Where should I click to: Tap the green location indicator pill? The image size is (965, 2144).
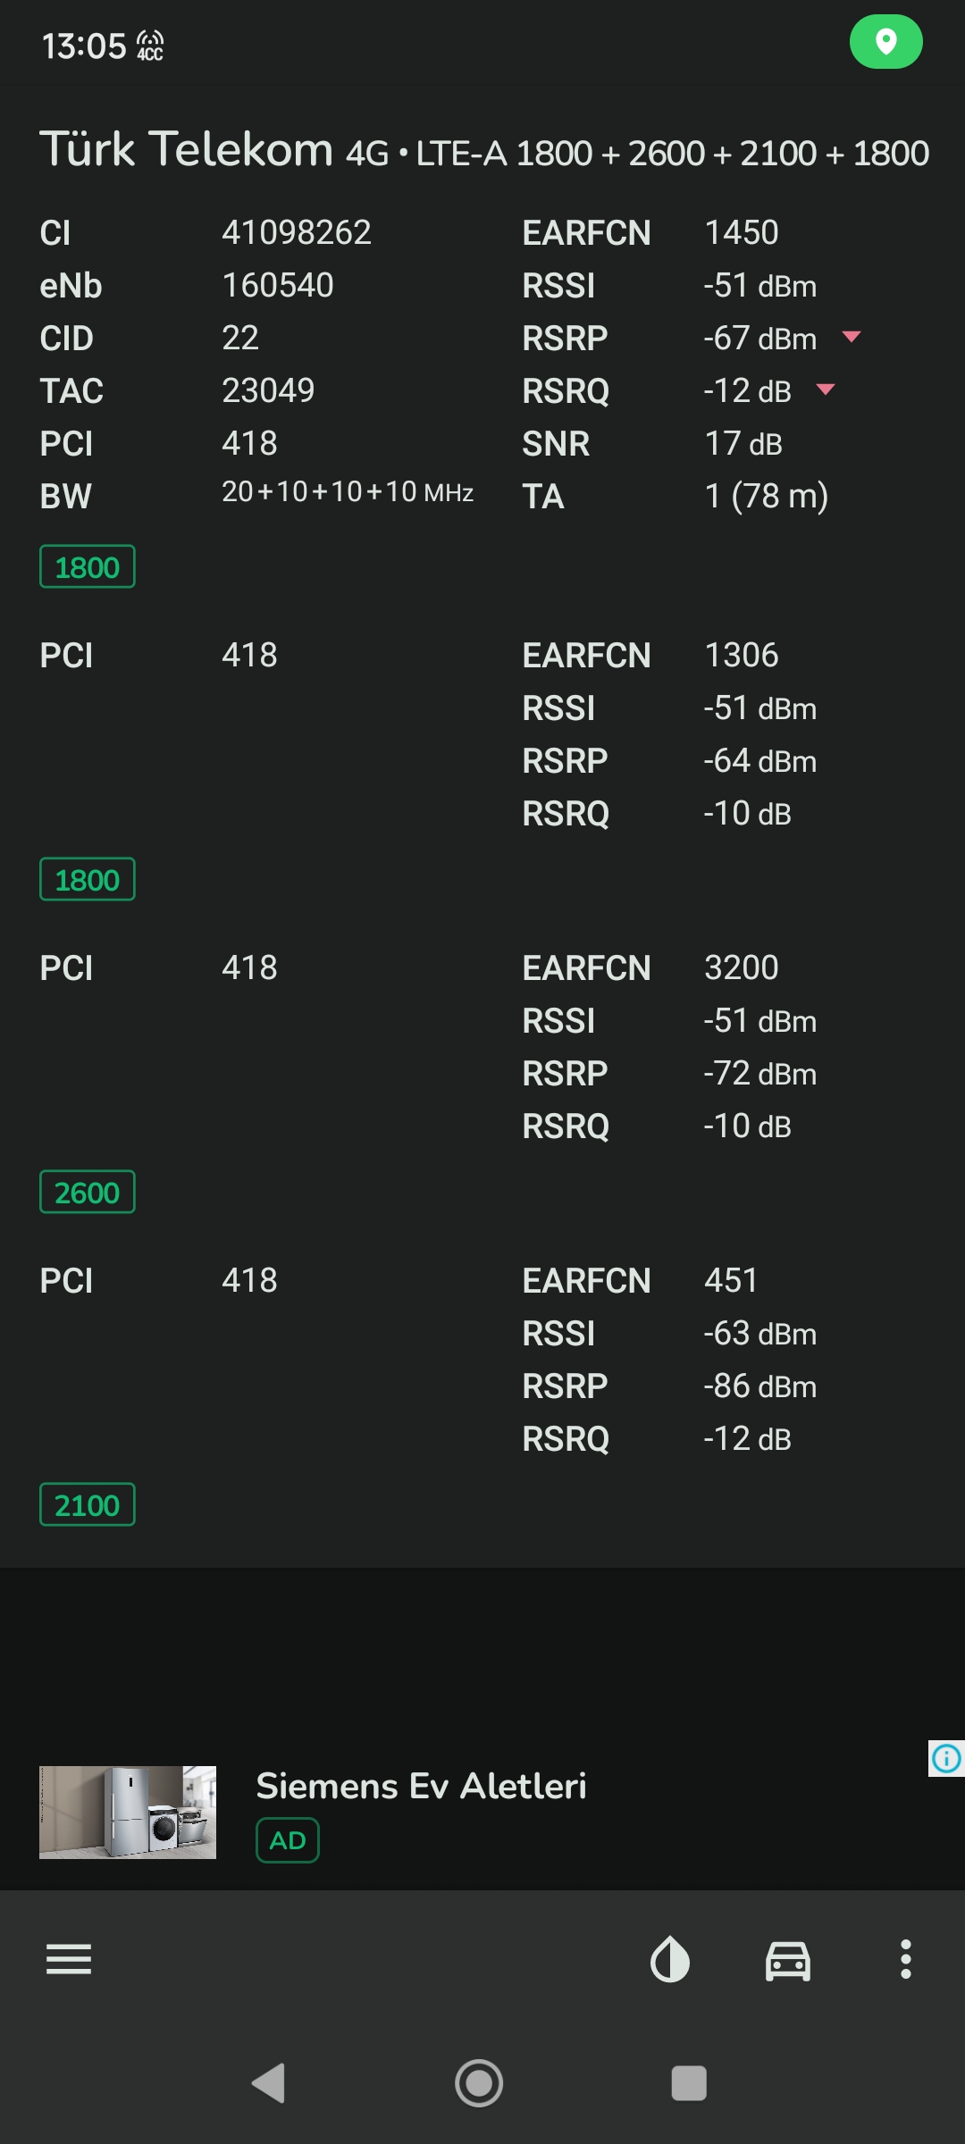pyautogui.click(x=885, y=42)
